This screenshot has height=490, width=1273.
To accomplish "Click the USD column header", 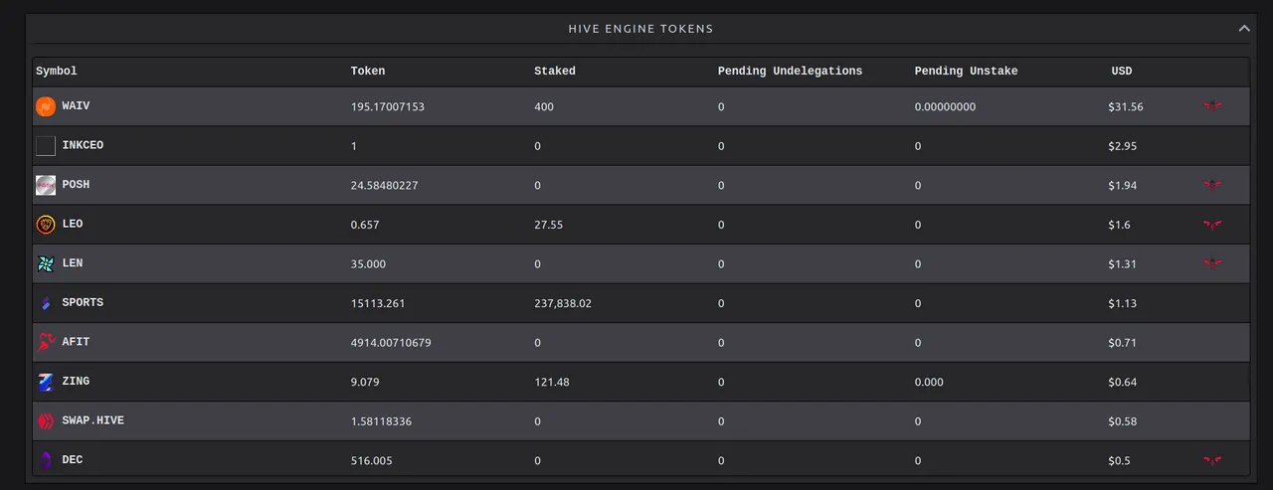I will [x=1122, y=72].
